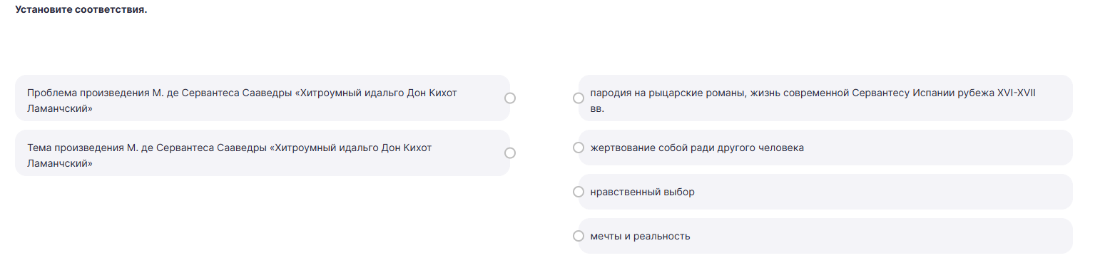
Task: Click the «Проблема произведения» question card
Action: [x=262, y=98]
